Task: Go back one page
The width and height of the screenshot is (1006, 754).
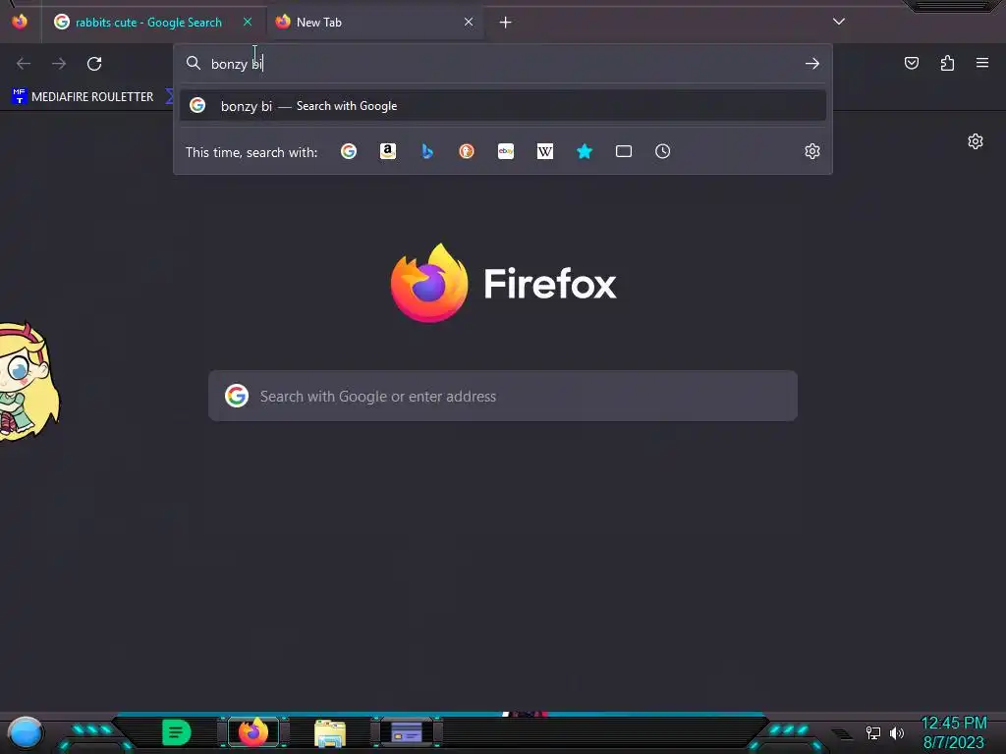Action: coord(24,64)
